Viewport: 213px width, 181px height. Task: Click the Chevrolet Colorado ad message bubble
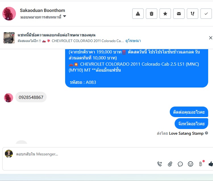[x=137, y=68]
